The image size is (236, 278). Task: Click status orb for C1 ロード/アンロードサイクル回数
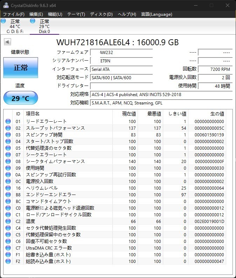tap(8, 214)
